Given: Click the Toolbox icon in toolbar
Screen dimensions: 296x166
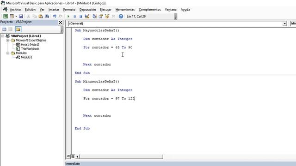Looking at the screenshot, I should tap(113, 17).
